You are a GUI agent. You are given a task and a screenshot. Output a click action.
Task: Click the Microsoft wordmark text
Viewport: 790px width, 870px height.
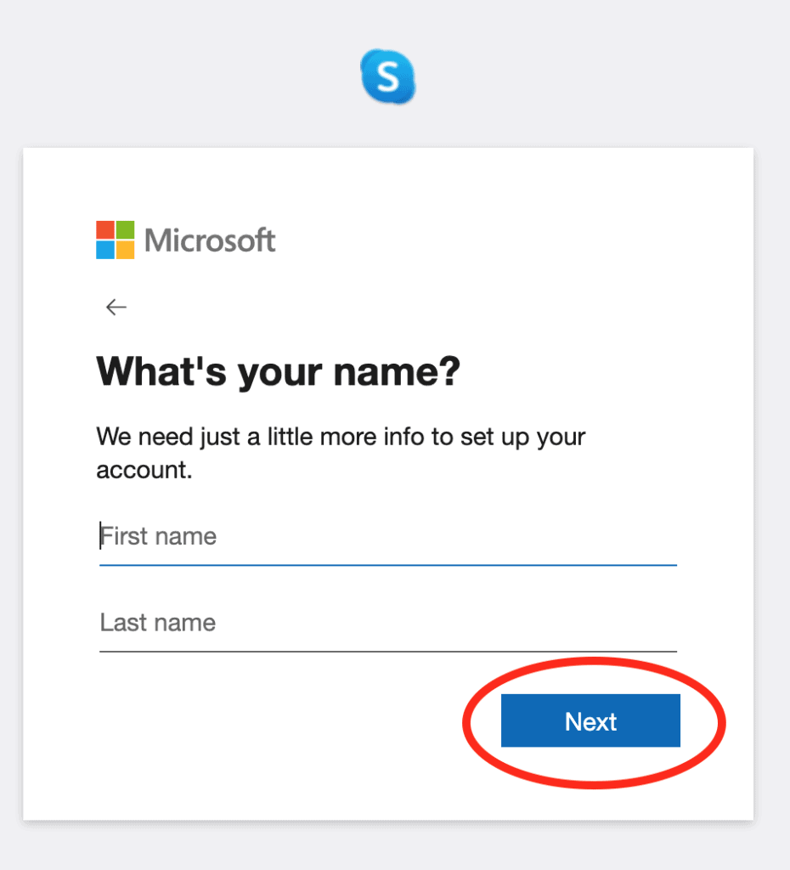210,240
